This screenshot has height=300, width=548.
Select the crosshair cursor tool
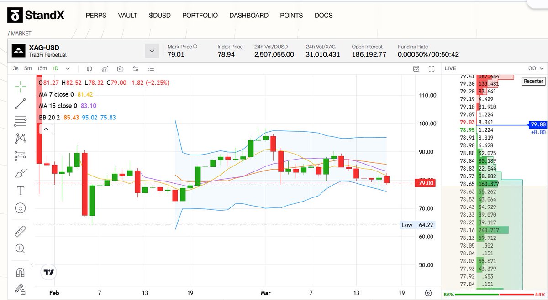[20, 86]
